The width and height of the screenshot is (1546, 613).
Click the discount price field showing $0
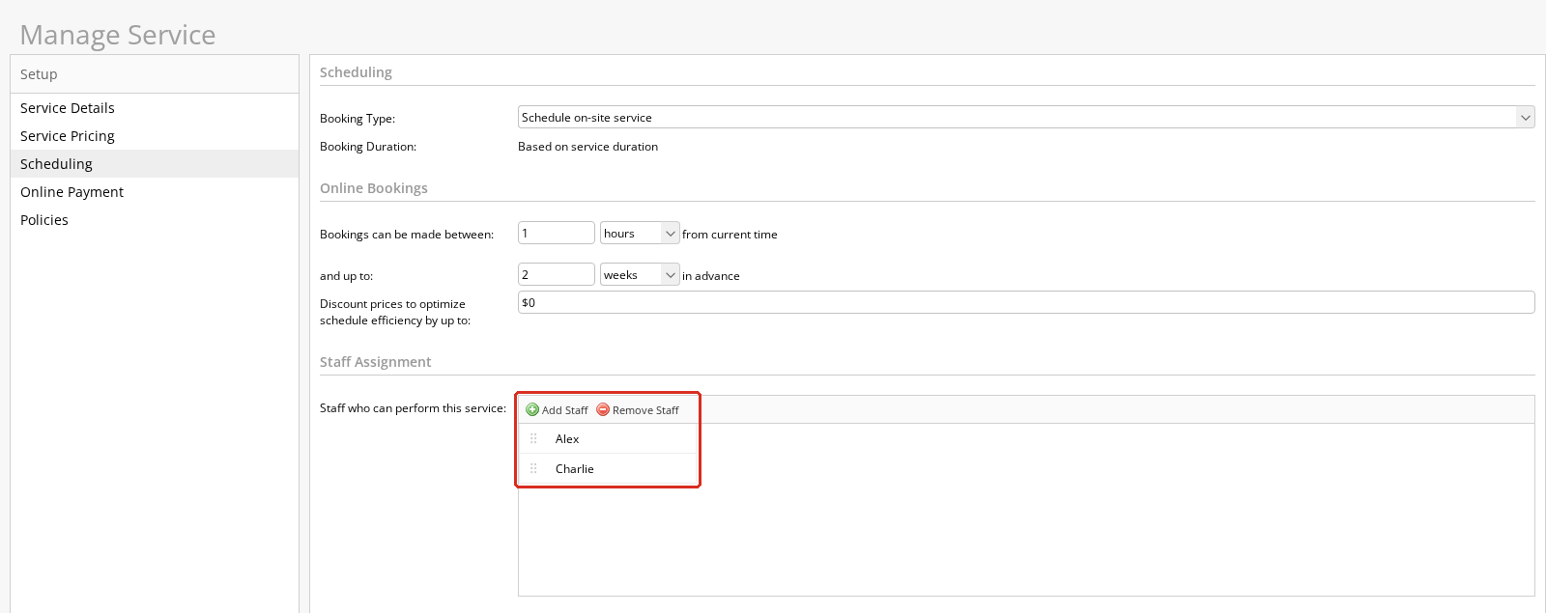coord(1026,302)
